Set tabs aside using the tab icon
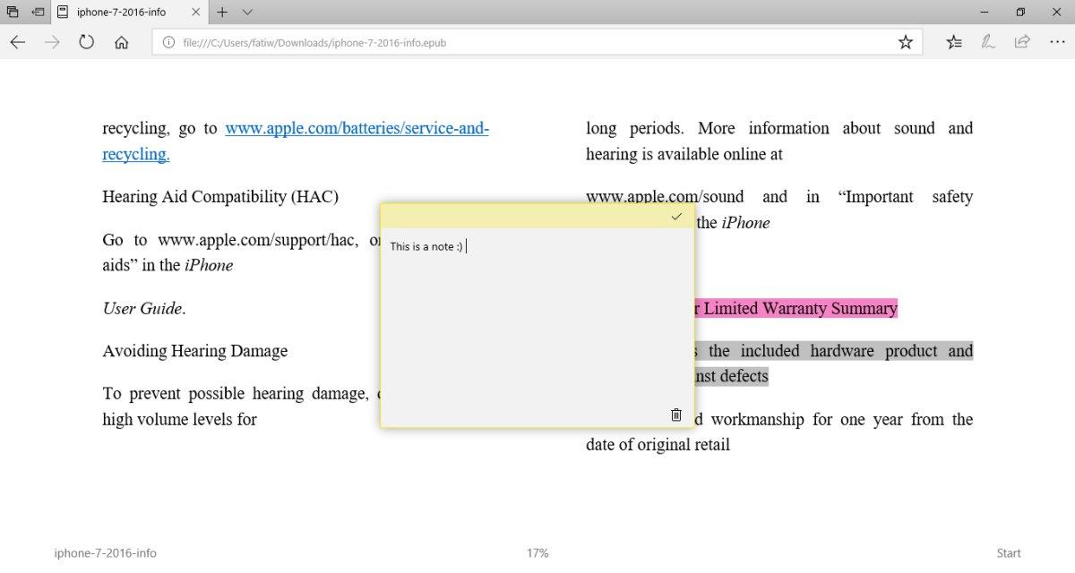The image size is (1075, 573). (37, 13)
